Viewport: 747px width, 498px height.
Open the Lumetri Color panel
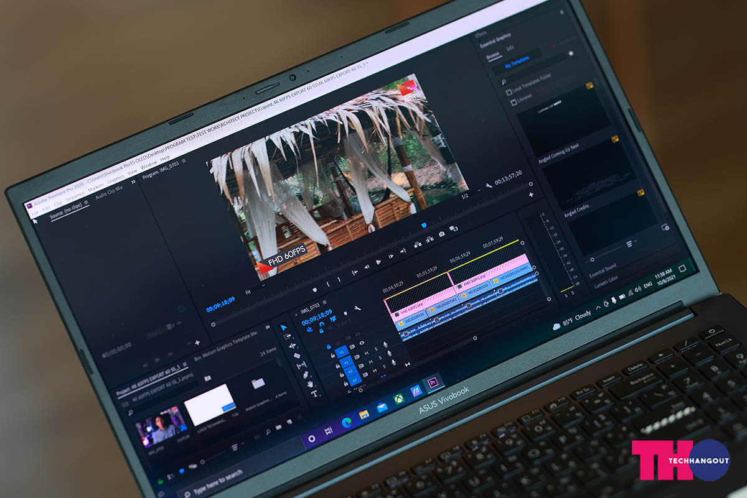click(x=606, y=281)
